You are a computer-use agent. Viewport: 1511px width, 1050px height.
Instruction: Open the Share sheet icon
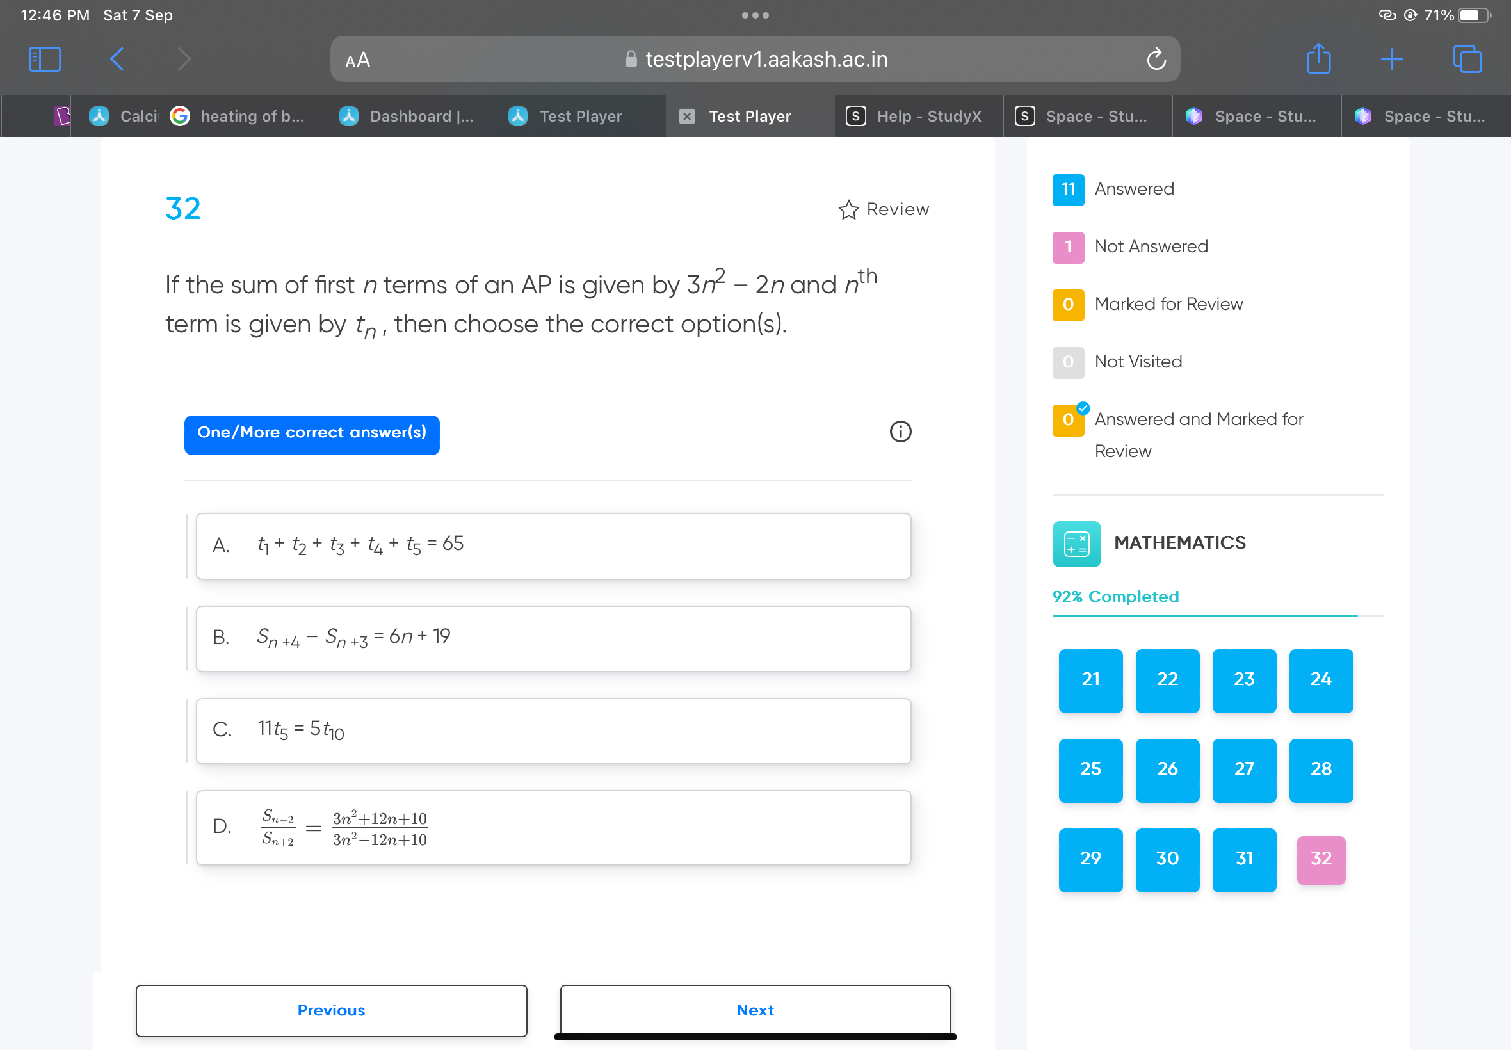[1318, 58]
